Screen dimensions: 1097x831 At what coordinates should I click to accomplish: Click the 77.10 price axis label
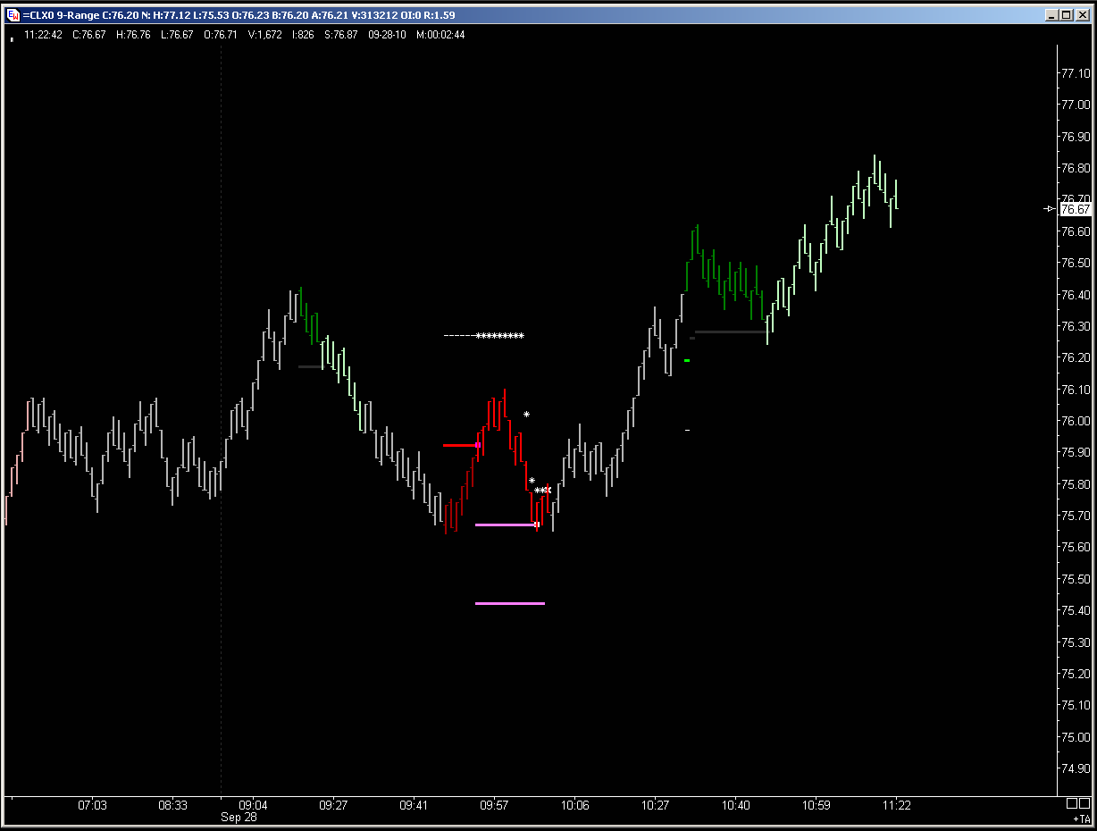point(1076,73)
